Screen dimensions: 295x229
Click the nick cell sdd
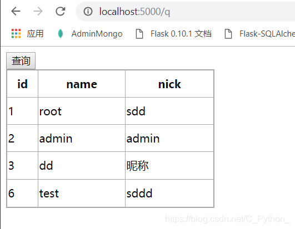pyautogui.click(x=169, y=111)
